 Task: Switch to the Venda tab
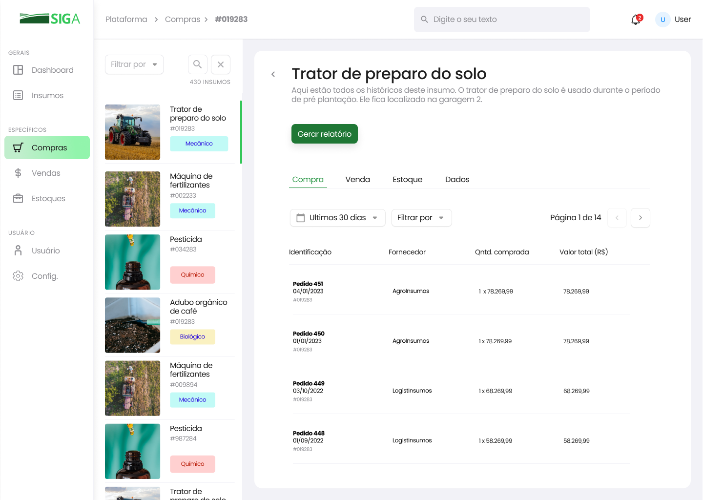357,180
